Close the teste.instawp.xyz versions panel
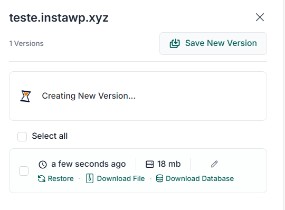The image size is (285, 210). pos(260,17)
